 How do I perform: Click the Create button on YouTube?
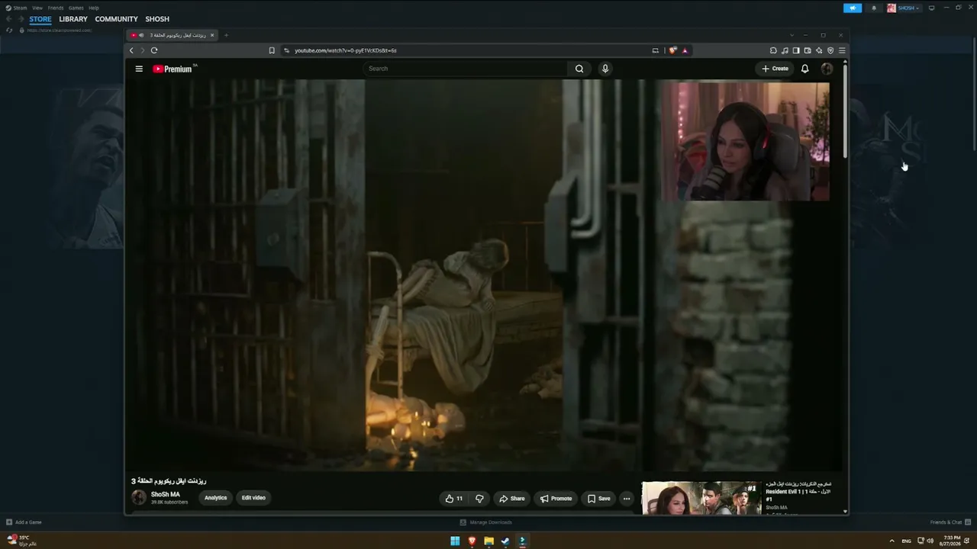point(775,69)
